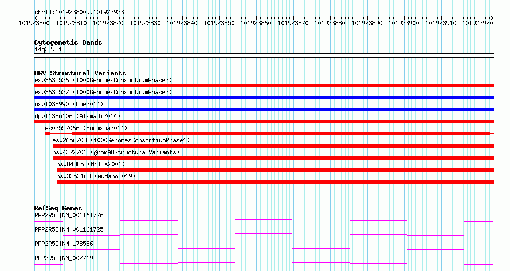Click the red bar under esv3635536

pos(264,86)
